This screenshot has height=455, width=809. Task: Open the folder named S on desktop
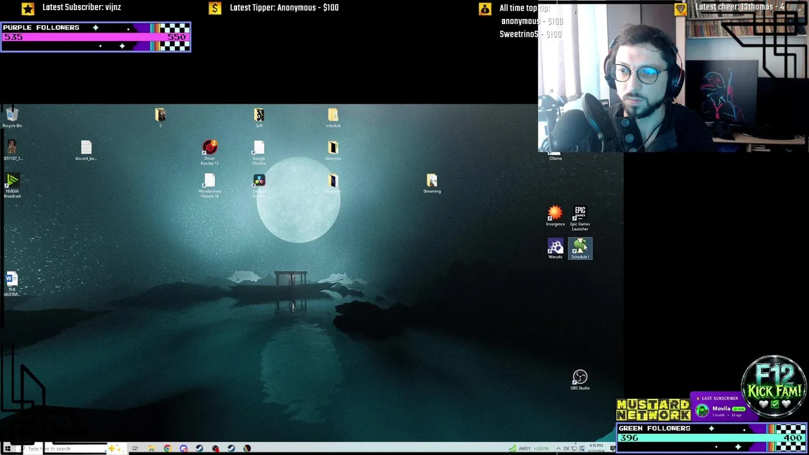[160, 118]
